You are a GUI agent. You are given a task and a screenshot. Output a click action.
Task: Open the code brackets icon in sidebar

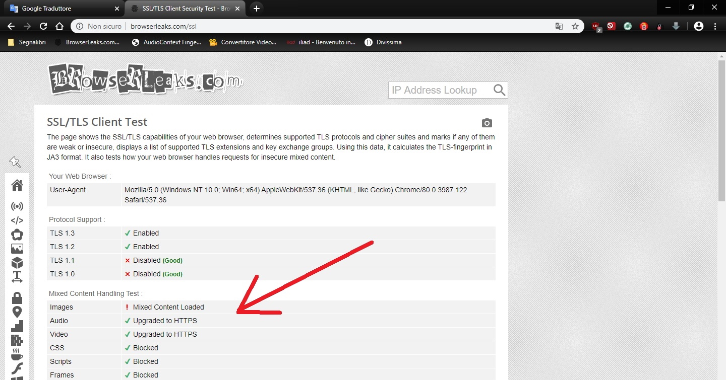pyautogui.click(x=17, y=220)
